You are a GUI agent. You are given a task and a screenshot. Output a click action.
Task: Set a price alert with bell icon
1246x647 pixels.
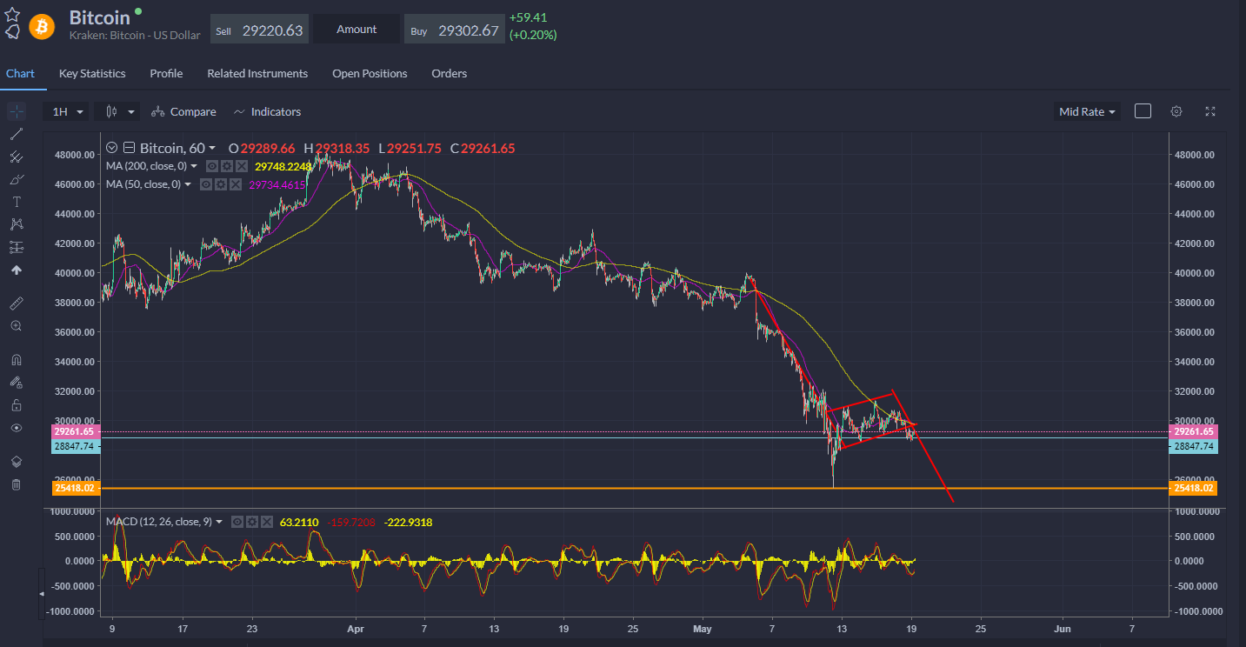tap(12, 32)
